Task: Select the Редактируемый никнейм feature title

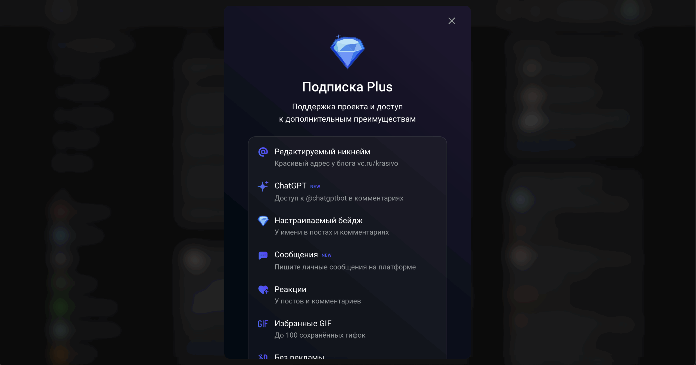Action: 322,152
